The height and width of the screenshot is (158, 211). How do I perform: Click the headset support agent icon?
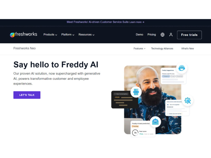pos(181,68)
